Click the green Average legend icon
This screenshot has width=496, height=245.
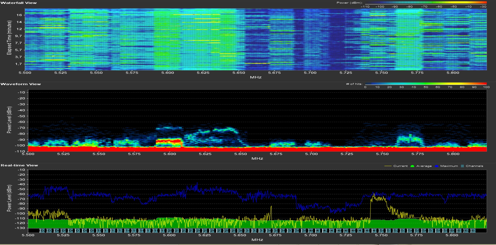[x=412, y=166]
